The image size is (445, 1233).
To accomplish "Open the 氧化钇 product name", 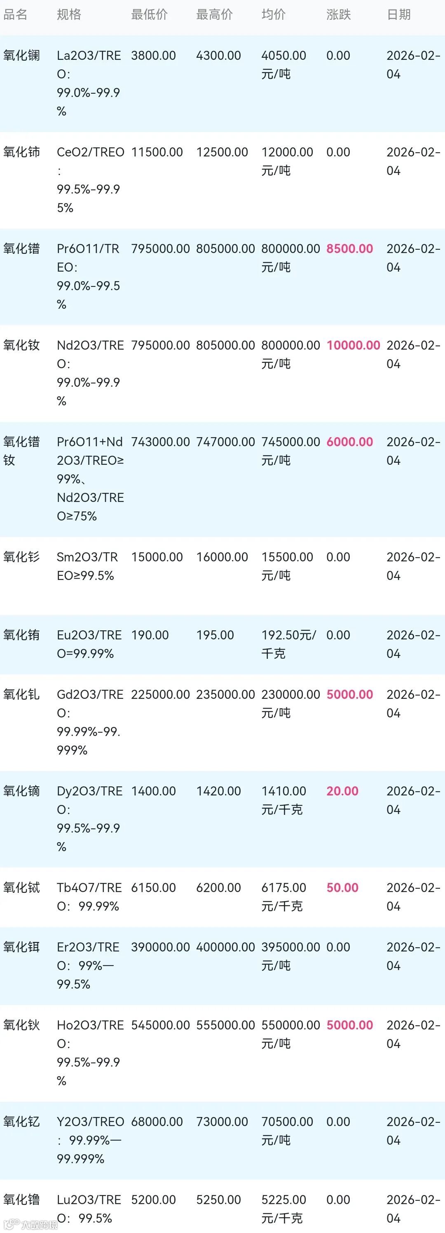I will pyautogui.click(x=21, y=1122).
